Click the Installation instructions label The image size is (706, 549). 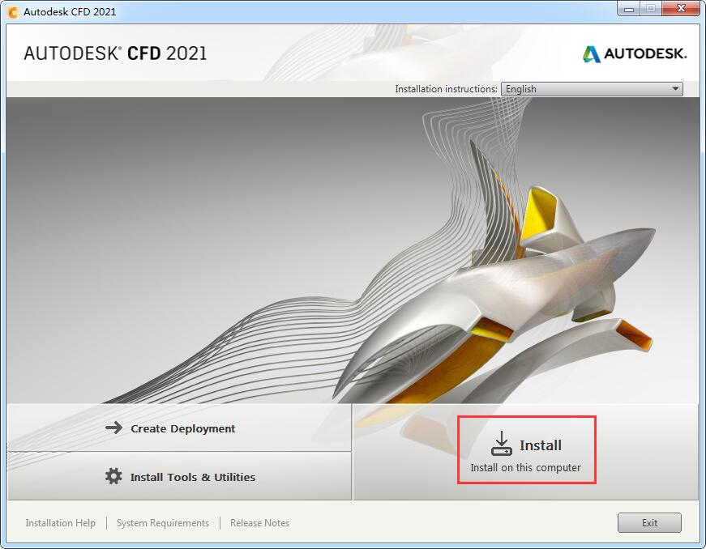pos(446,89)
